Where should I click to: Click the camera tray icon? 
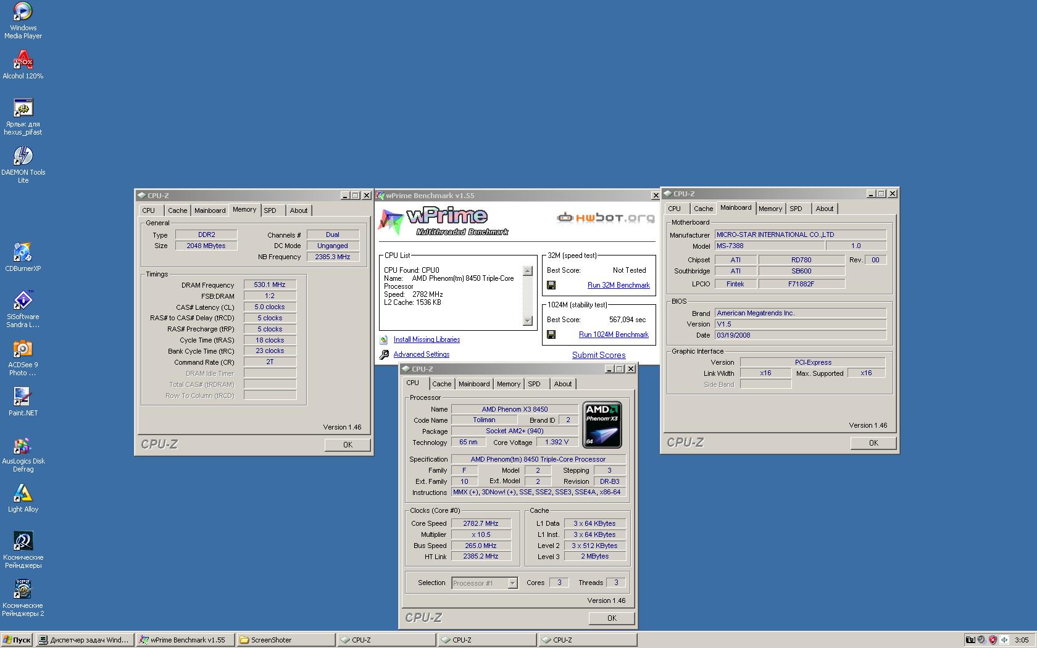coord(970,640)
